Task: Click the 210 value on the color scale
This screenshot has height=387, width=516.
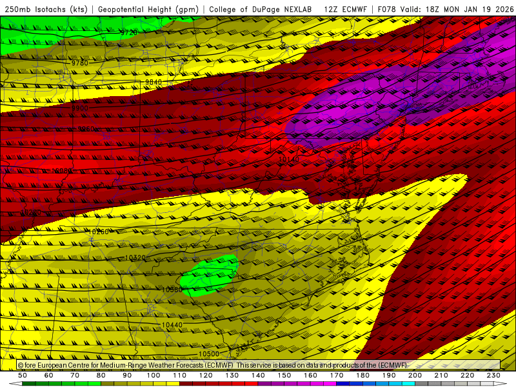Action: (x=441, y=375)
